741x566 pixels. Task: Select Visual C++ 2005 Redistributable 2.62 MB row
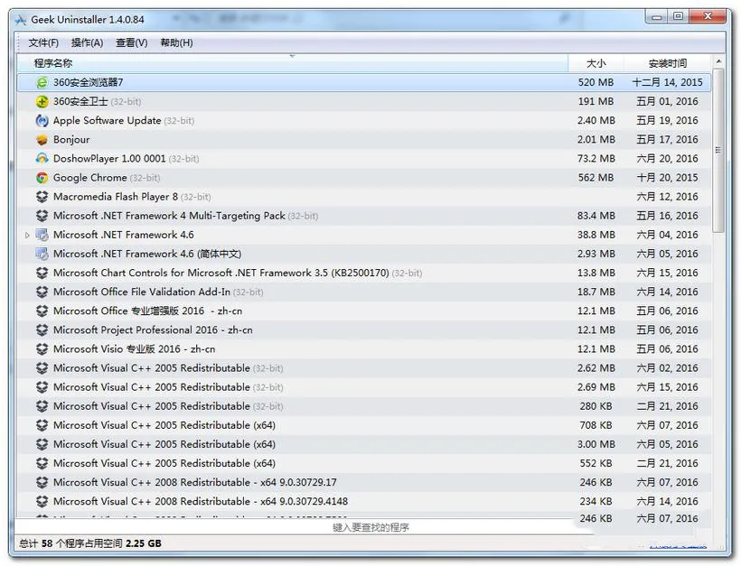[x=364, y=368]
